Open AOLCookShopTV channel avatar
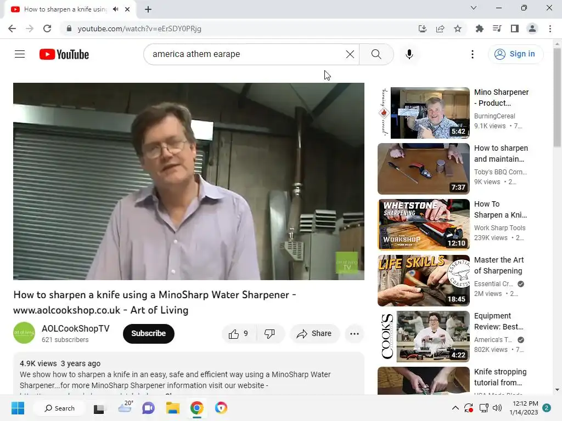This screenshot has height=421, width=562. 24,333
